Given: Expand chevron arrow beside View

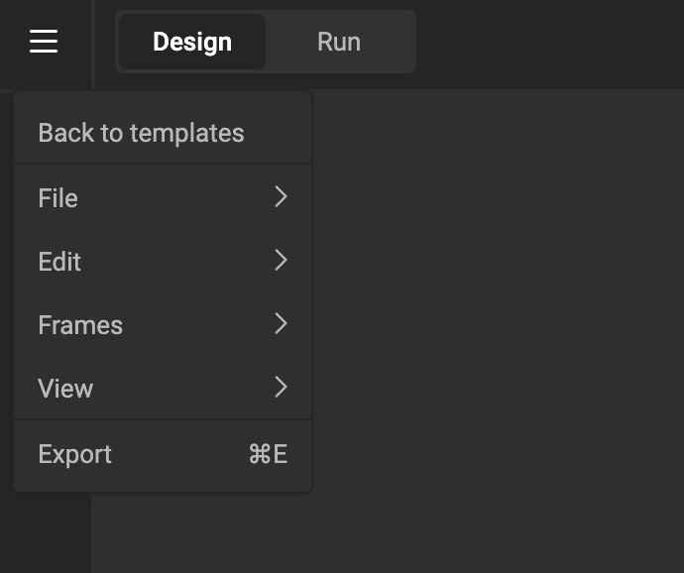Looking at the screenshot, I should click(282, 387).
